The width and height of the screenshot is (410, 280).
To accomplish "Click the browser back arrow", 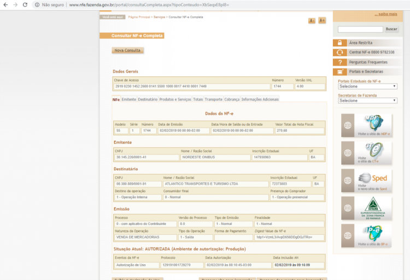I will point(5,5).
